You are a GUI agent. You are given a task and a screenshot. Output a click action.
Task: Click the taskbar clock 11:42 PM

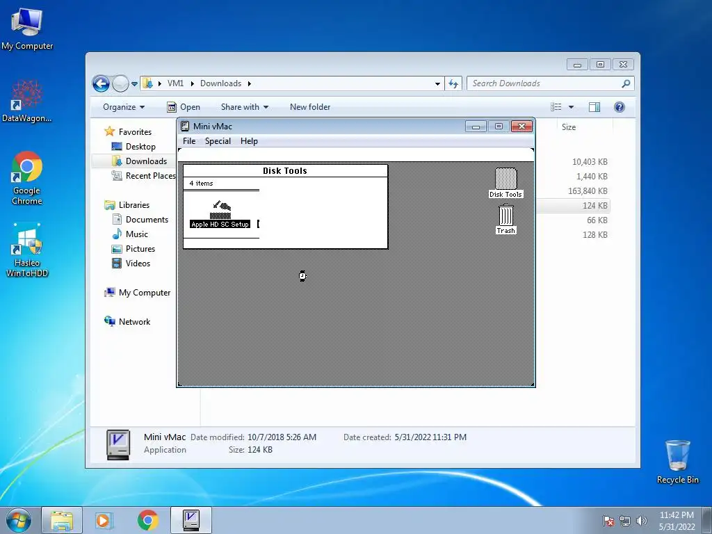pos(677,515)
